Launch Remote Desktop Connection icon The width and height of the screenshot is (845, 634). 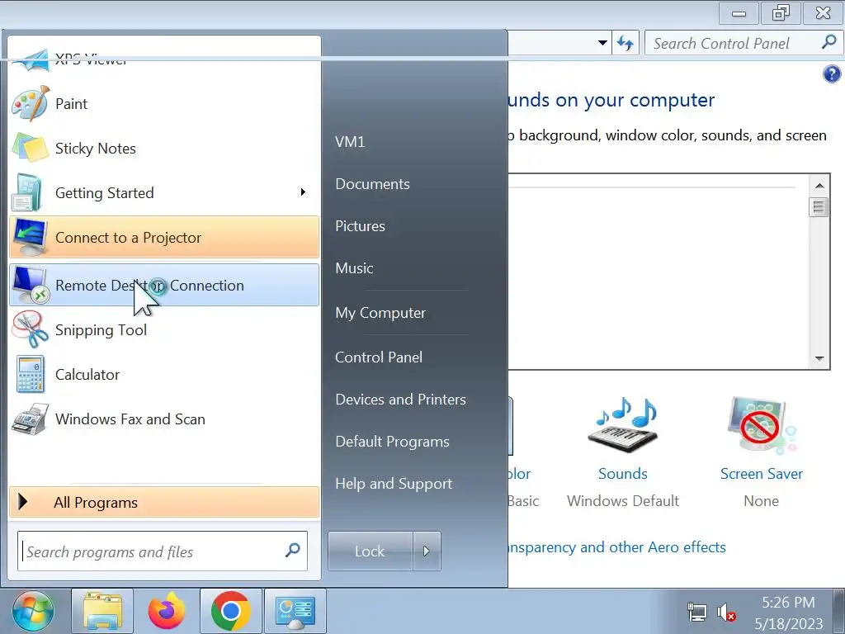coord(31,285)
